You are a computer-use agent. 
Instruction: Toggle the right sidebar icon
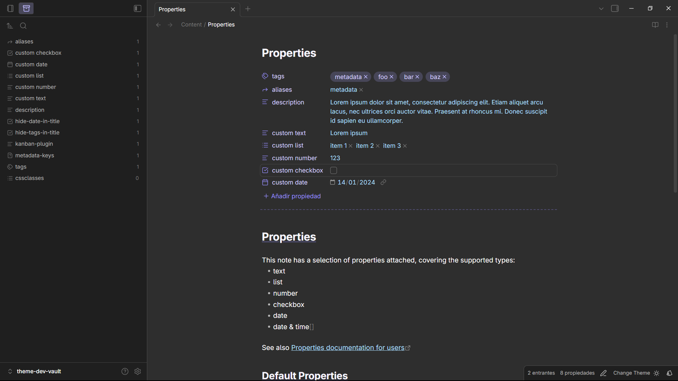pos(615,8)
